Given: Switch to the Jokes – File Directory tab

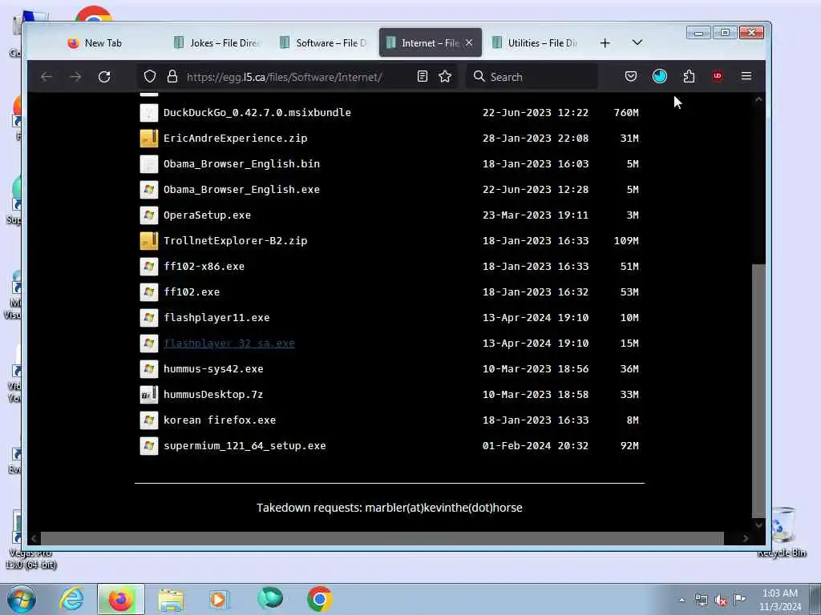Looking at the screenshot, I should pyautogui.click(x=217, y=43).
